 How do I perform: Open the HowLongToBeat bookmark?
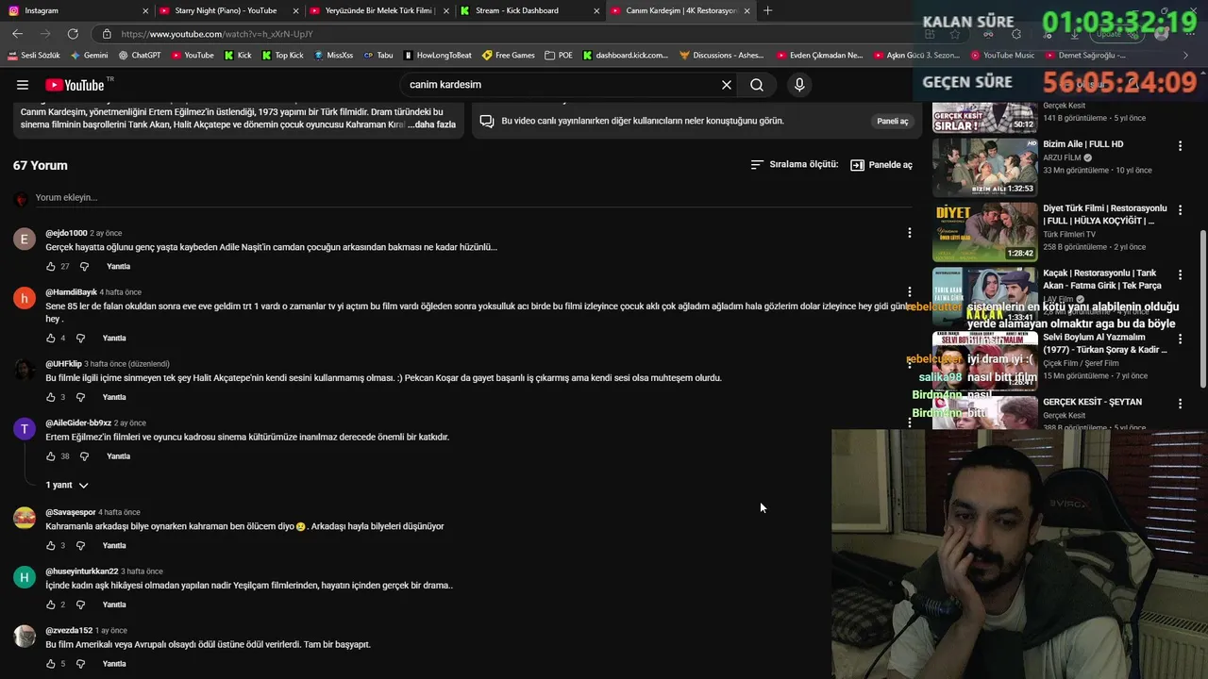point(437,56)
